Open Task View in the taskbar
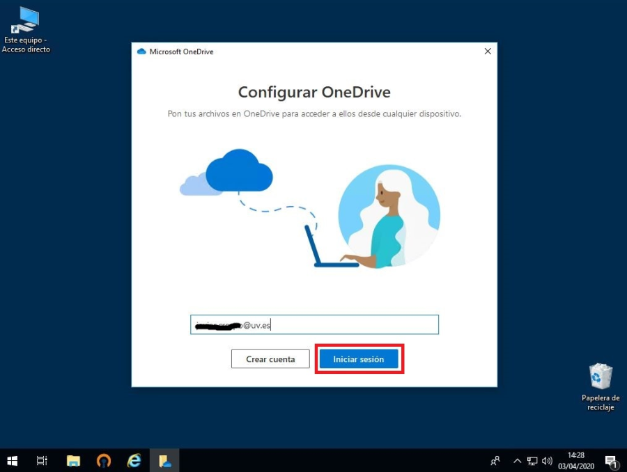 (42, 461)
